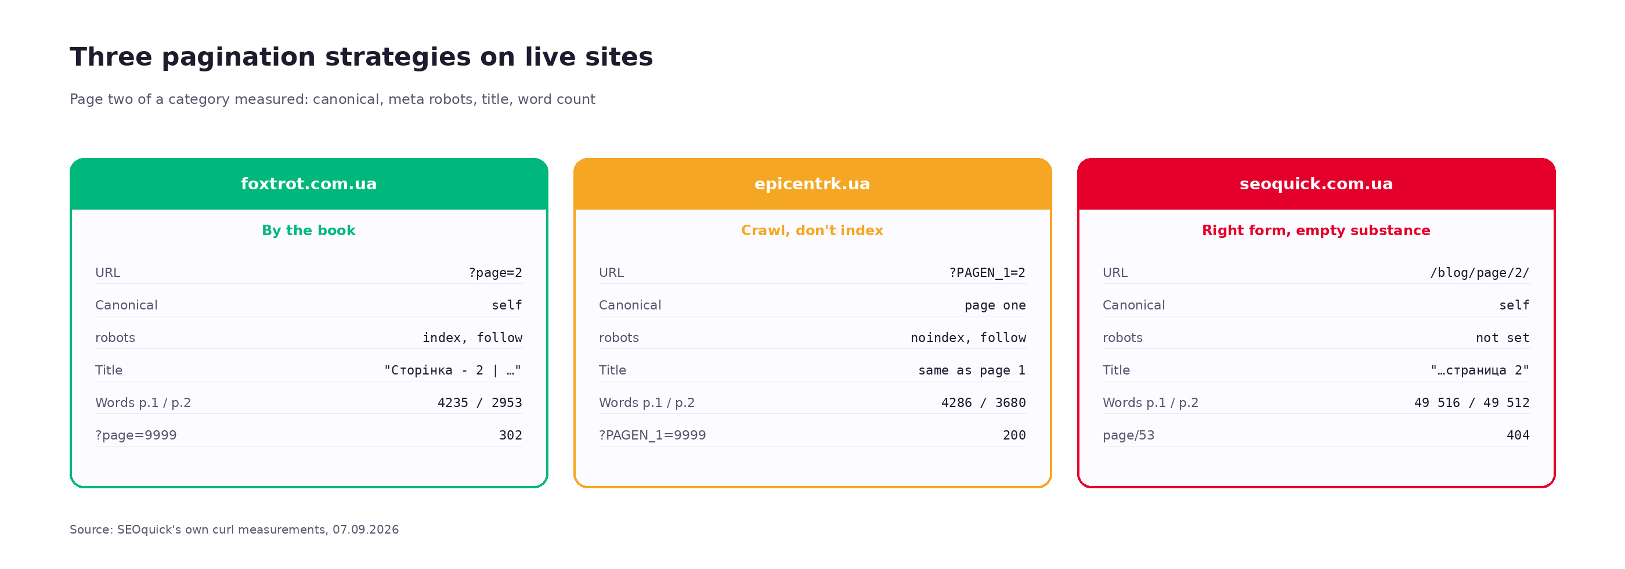This screenshot has height=569, width=1625.
Task: Click the 'not set' robots value
Action: tap(1503, 337)
